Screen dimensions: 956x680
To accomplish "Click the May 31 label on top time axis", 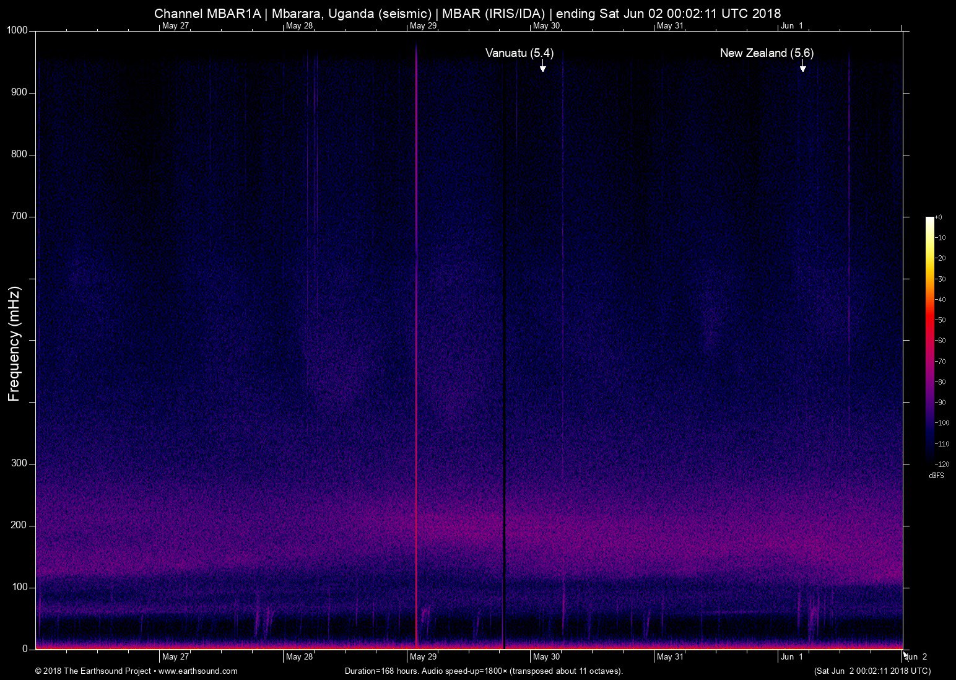I will 670,26.
